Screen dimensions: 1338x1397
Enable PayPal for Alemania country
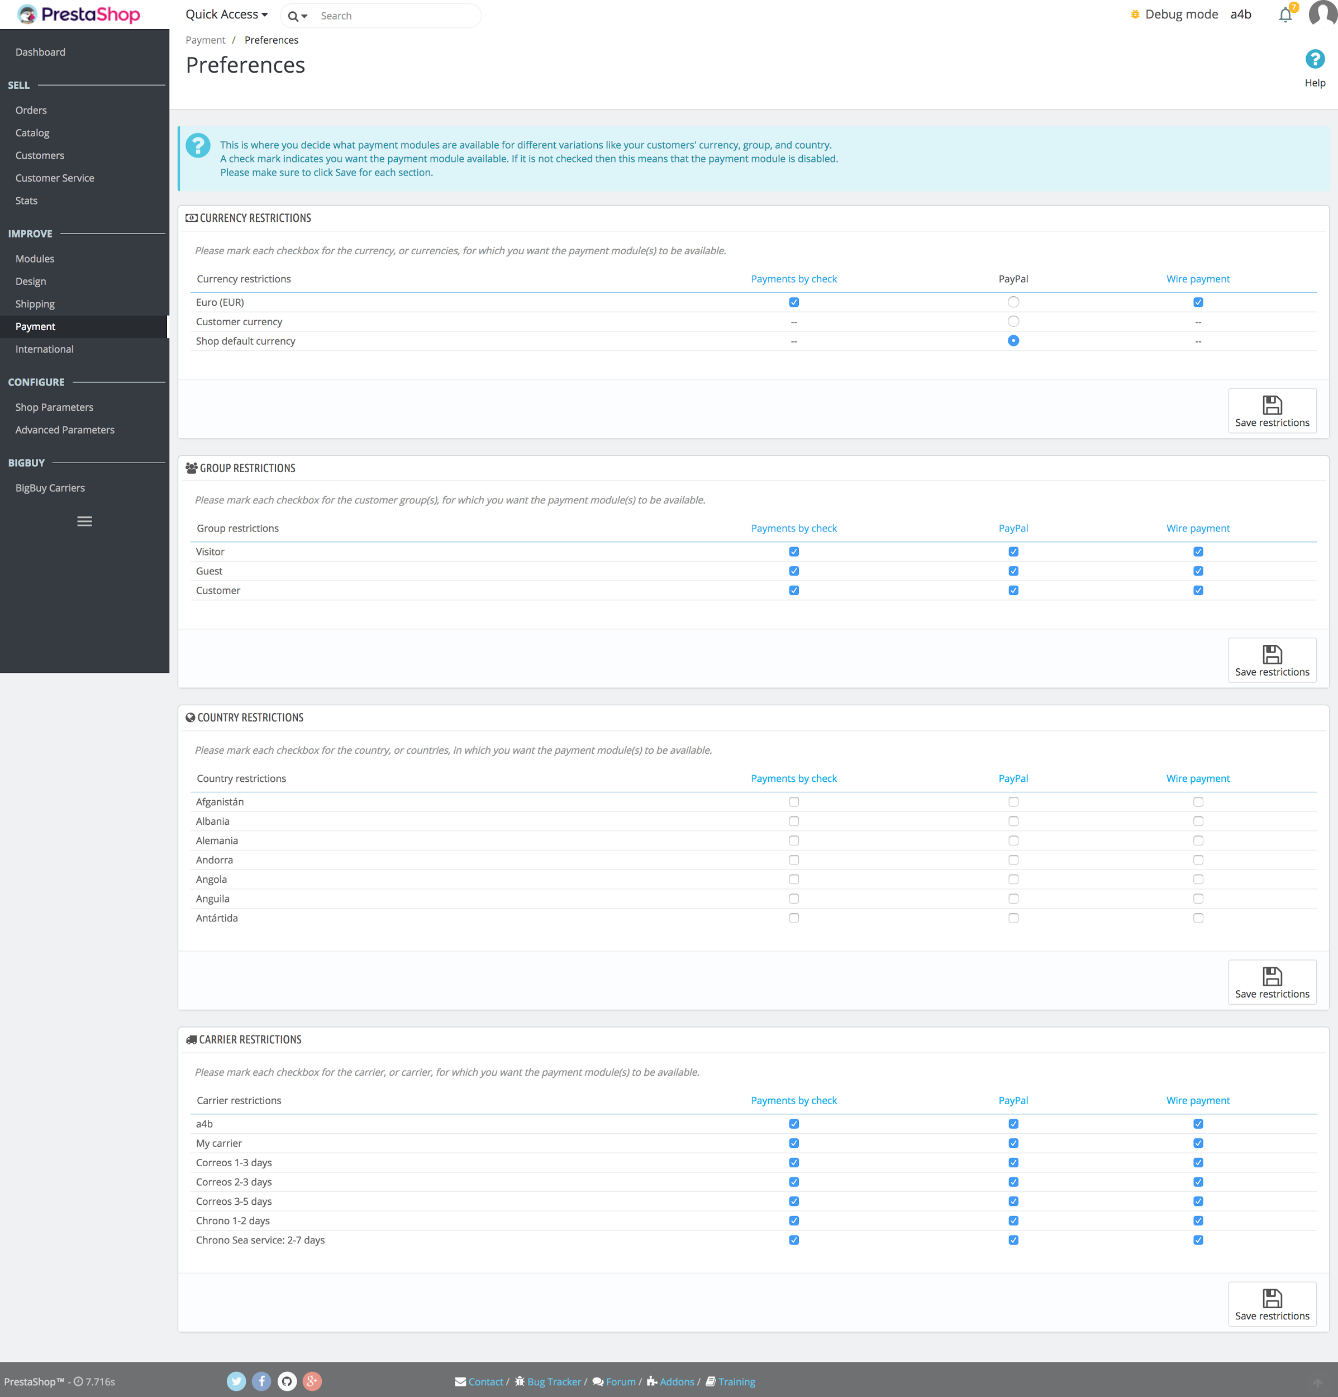(1013, 841)
